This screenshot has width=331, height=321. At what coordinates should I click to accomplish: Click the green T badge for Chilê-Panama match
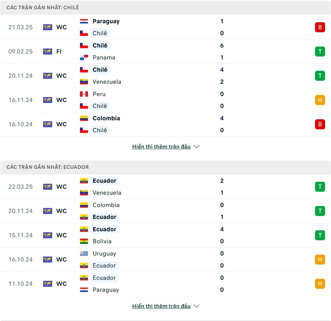[320, 52]
